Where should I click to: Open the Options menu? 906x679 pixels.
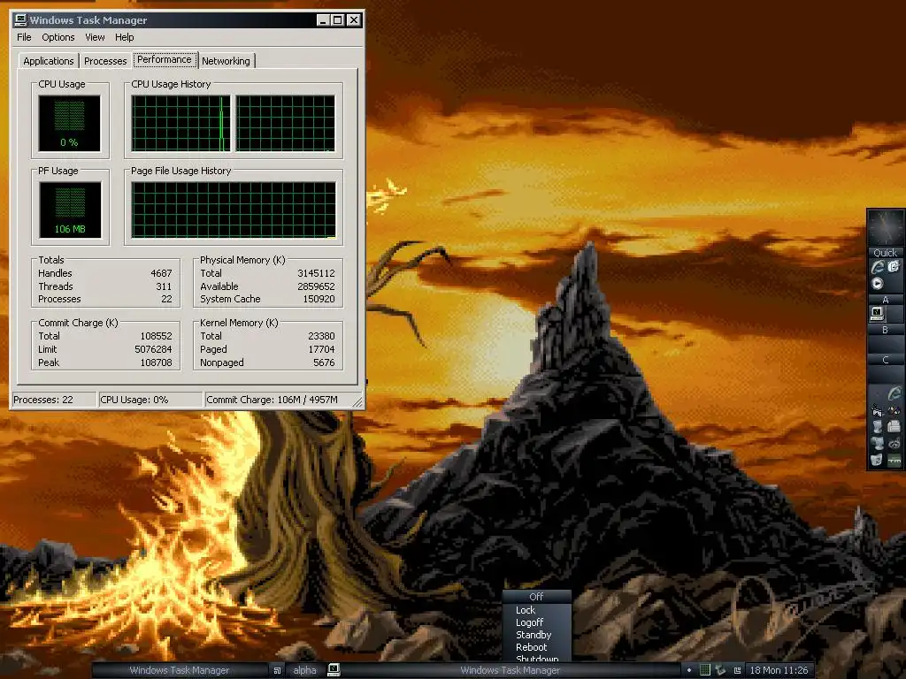click(58, 37)
